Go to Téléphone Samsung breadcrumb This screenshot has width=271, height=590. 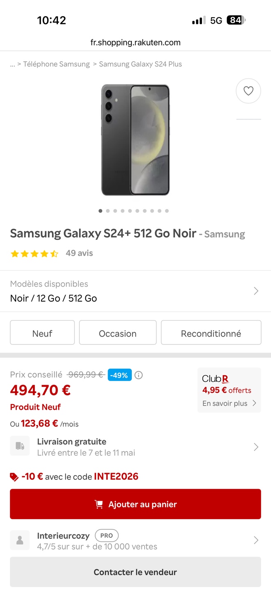pyautogui.click(x=56, y=64)
